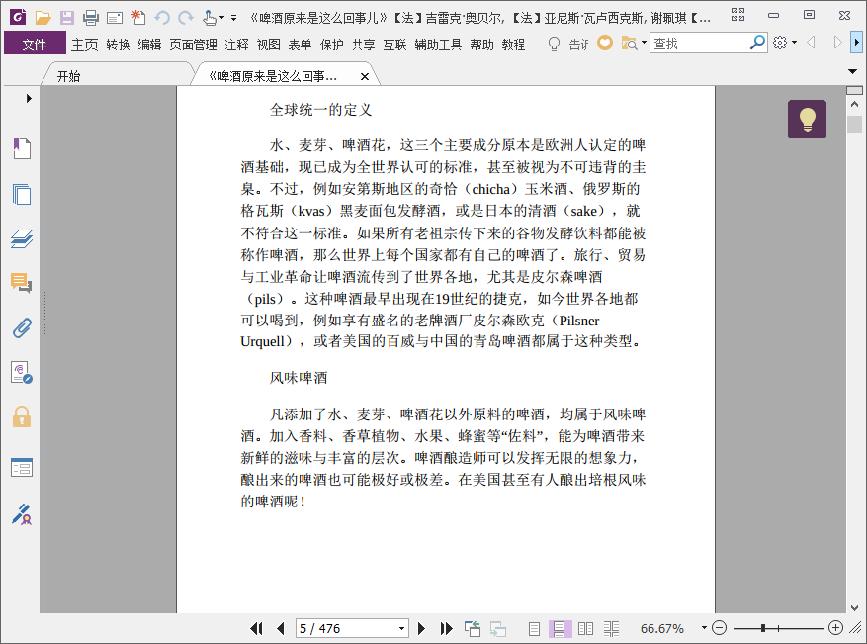This screenshot has width=867, height=644.
Task: Click the zoom slider handle
Action: pos(763,628)
